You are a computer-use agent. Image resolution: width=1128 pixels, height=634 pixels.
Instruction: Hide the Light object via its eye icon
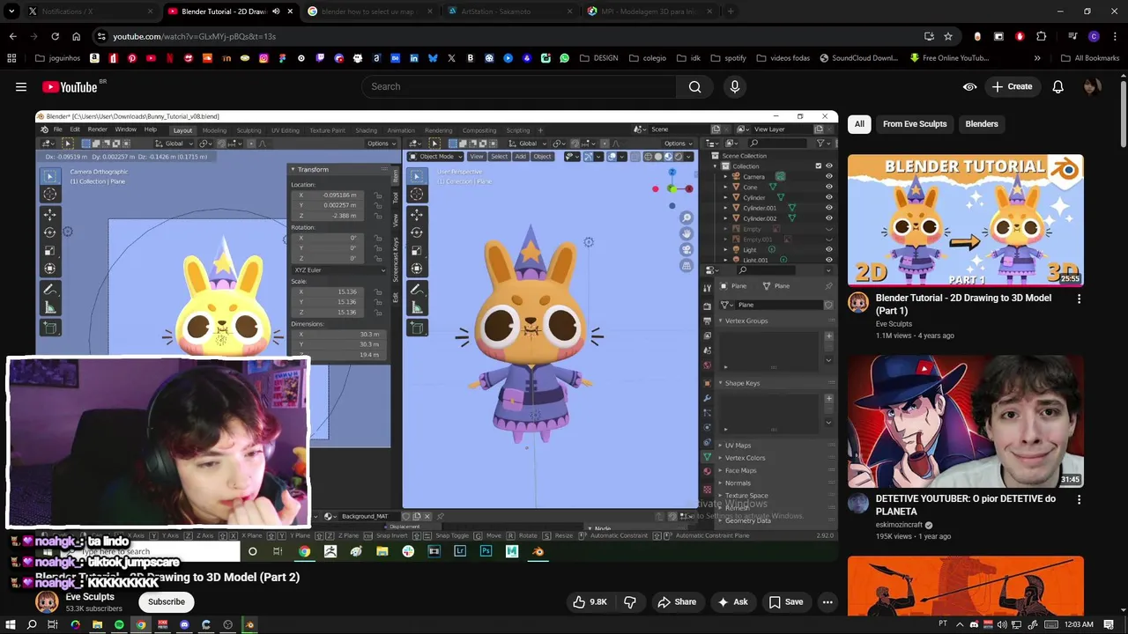(x=828, y=249)
